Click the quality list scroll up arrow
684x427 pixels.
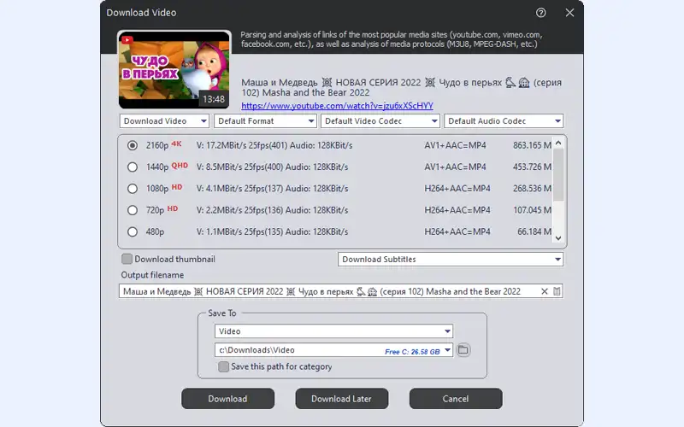pos(558,143)
